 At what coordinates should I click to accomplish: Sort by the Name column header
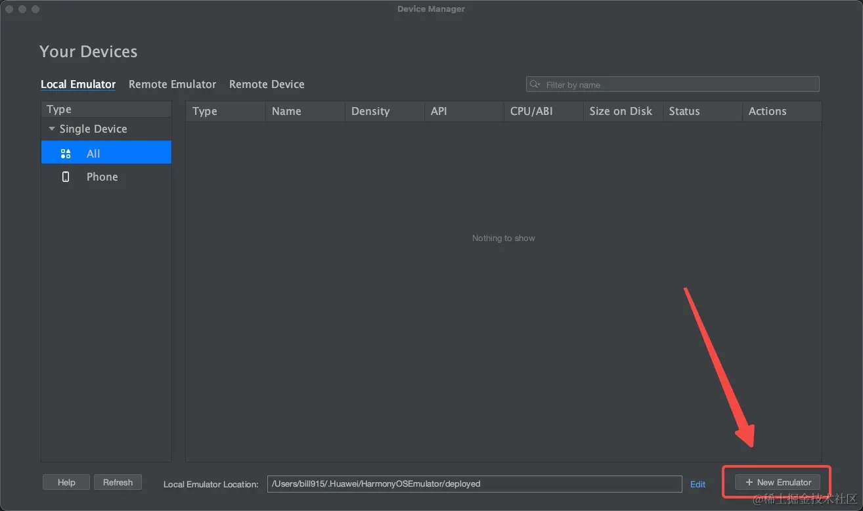tap(305, 111)
